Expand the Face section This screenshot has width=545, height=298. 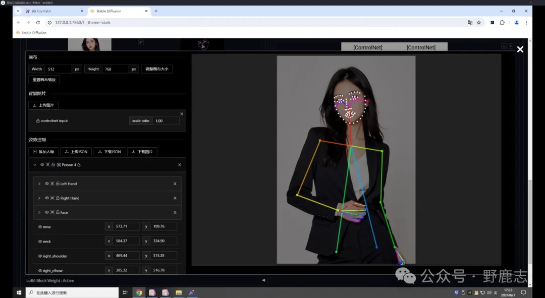pyautogui.click(x=39, y=212)
